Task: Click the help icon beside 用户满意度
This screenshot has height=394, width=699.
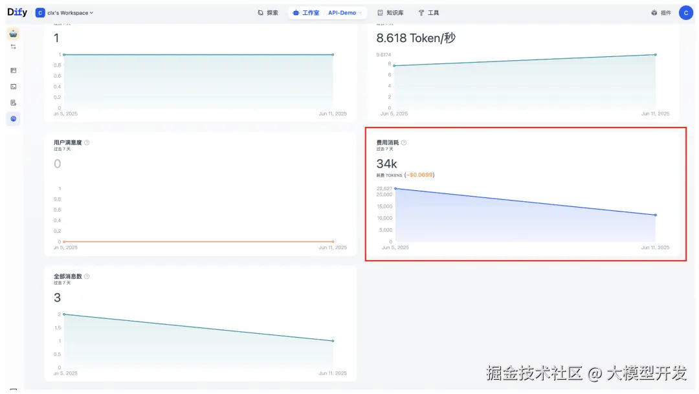Action: tap(87, 143)
